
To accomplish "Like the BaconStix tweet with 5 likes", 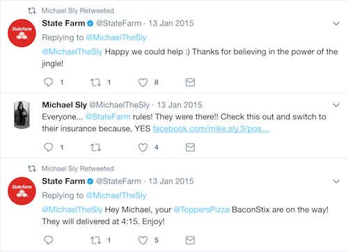I will [143, 240].
